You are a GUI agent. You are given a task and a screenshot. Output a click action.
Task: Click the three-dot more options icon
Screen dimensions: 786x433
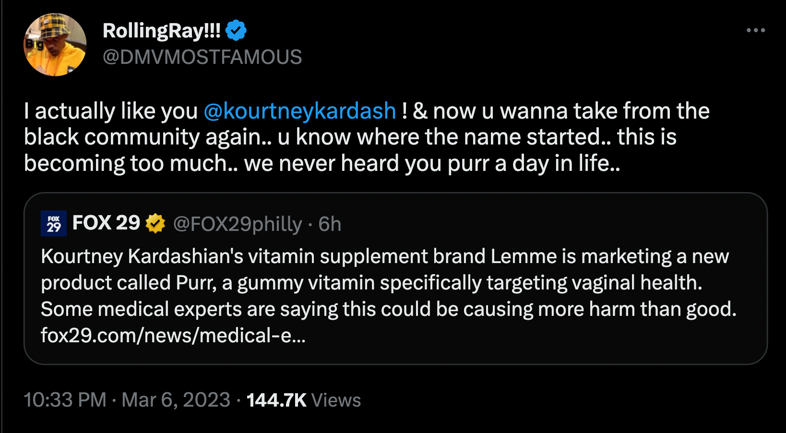(x=756, y=30)
